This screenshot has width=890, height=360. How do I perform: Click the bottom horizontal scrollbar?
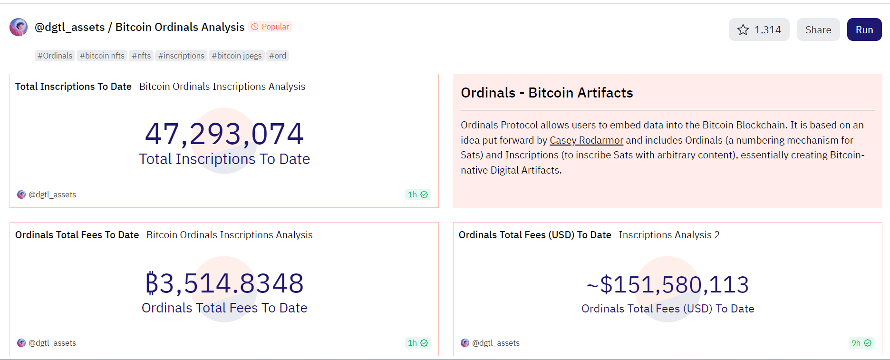pyautogui.click(x=445, y=358)
